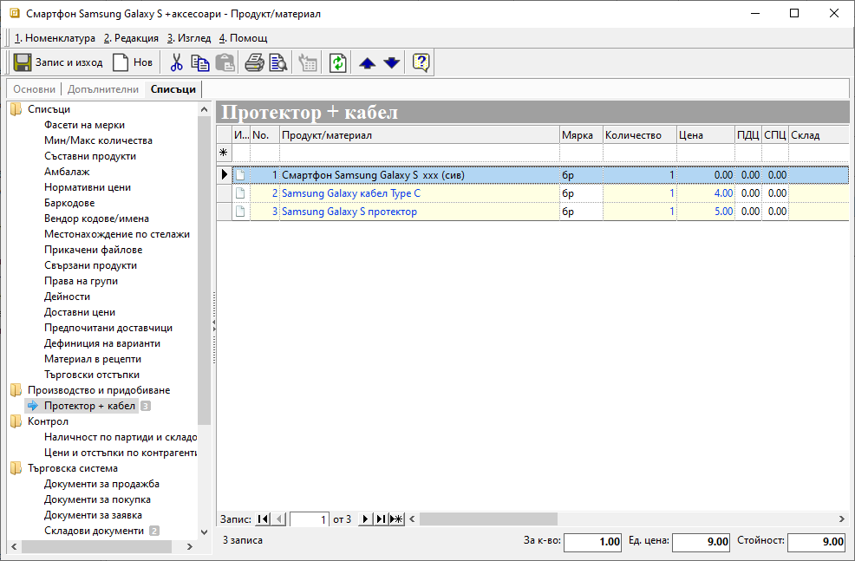Click the 'За к-во' field showing 1.00
This screenshot has height=561, width=855.
click(x=592, y=541)
